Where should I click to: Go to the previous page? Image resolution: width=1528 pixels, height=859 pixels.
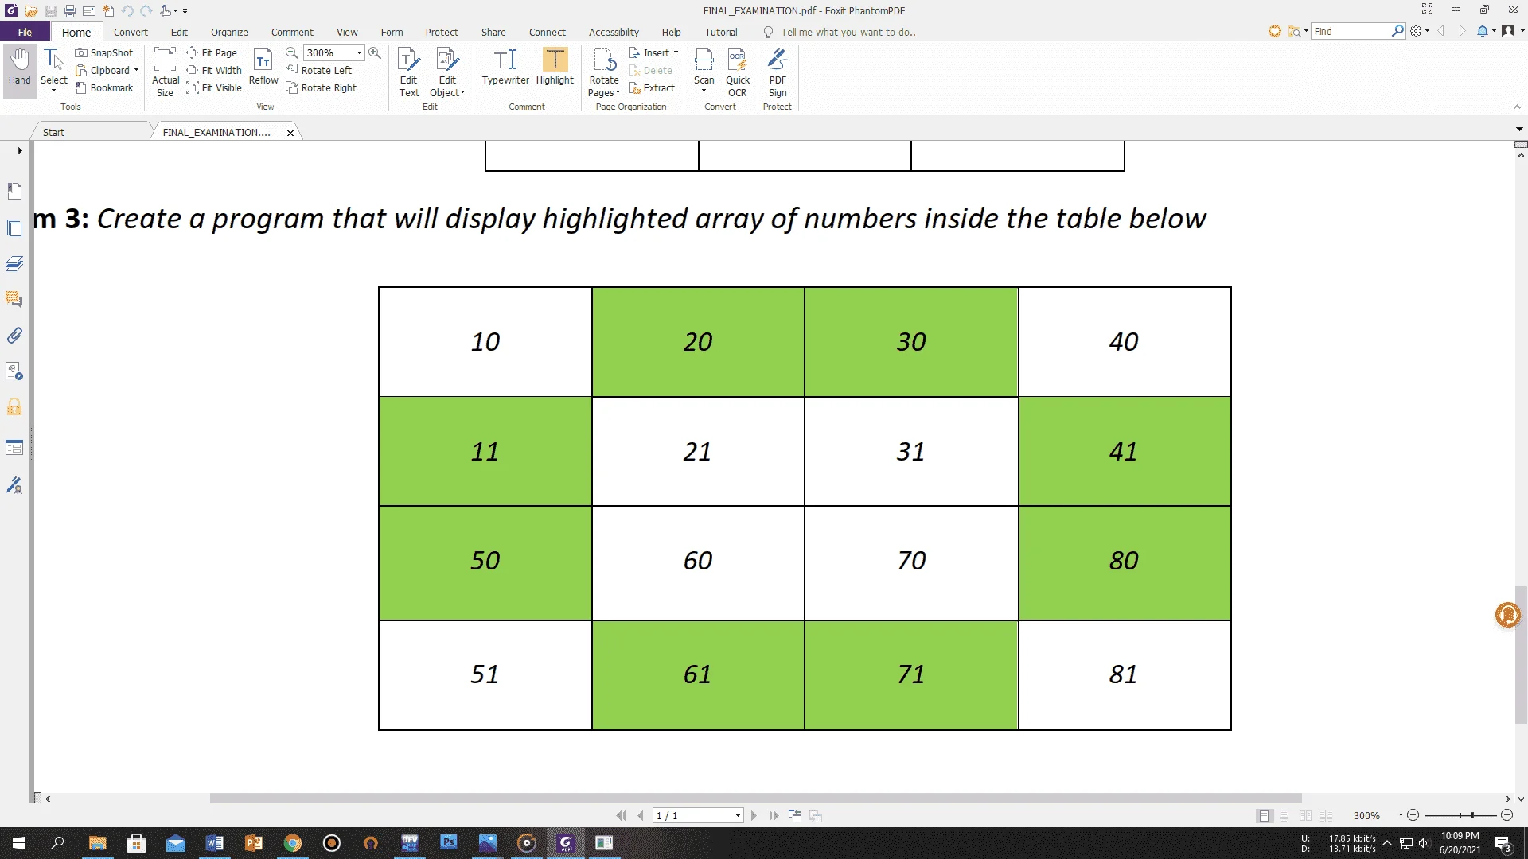[641, 815]
